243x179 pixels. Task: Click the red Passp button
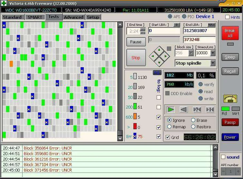[230, 122]
